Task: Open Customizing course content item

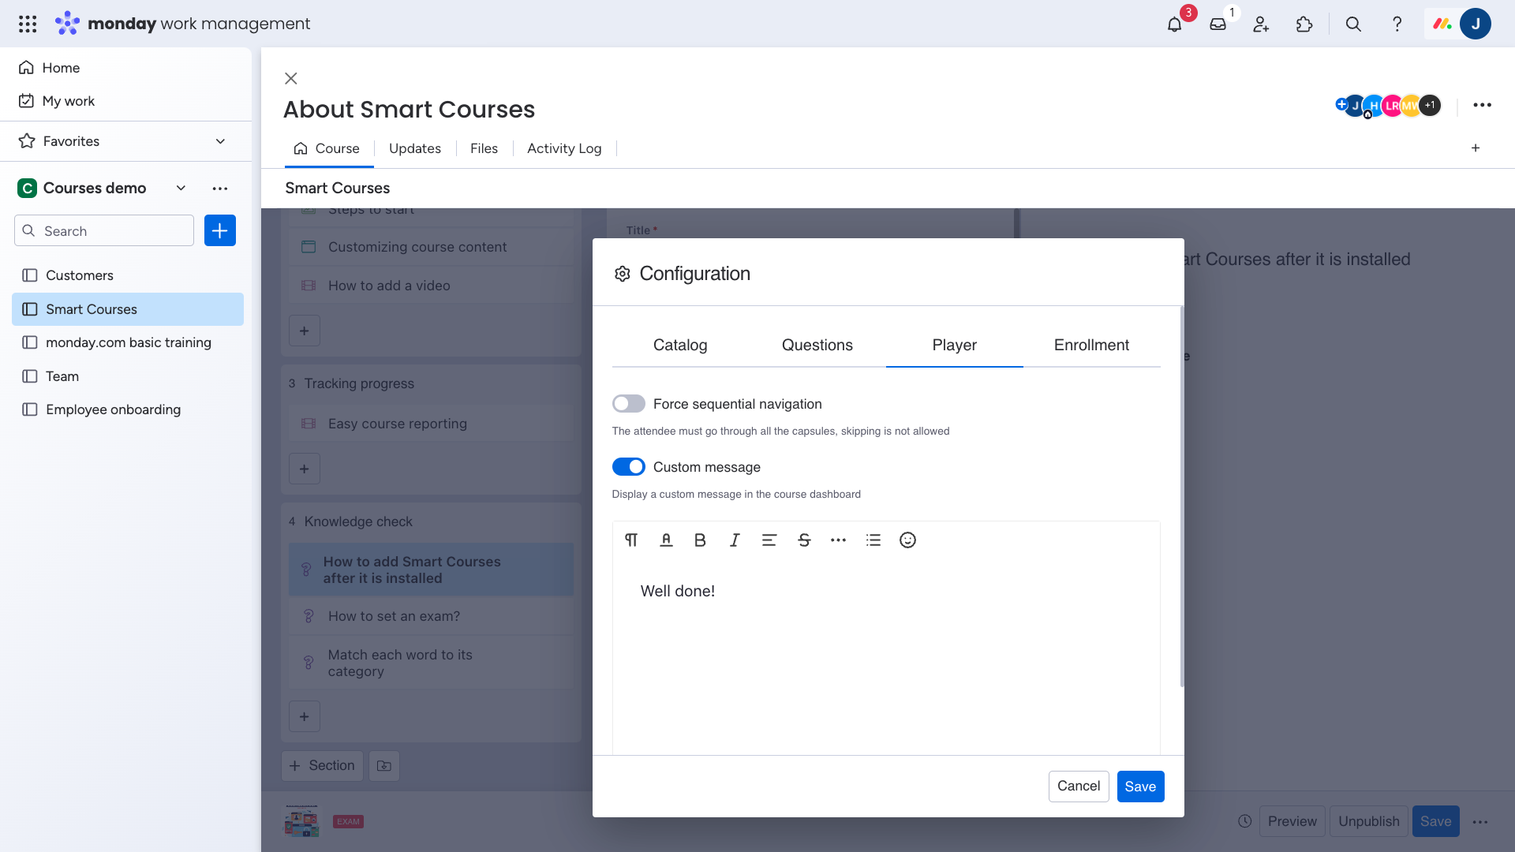Action: [x=431, y=247]
